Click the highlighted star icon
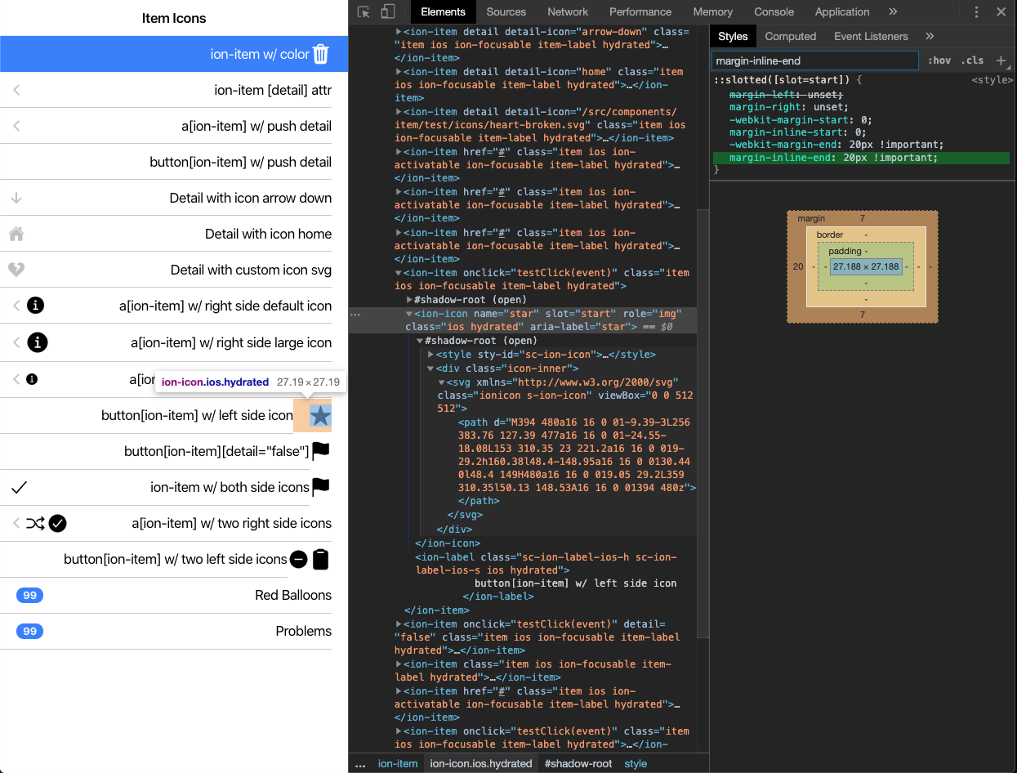This screenshot has height=773, width=1017. (320, 416)
